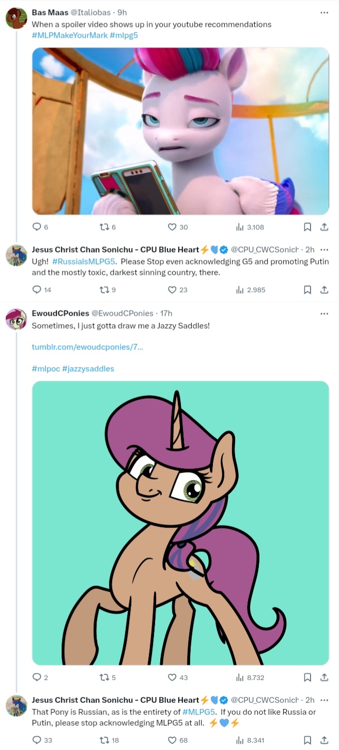The height and width of the screenshot is (750, 339).
Task: Share the reply with 8.341 views
Action: click(324, 740)
